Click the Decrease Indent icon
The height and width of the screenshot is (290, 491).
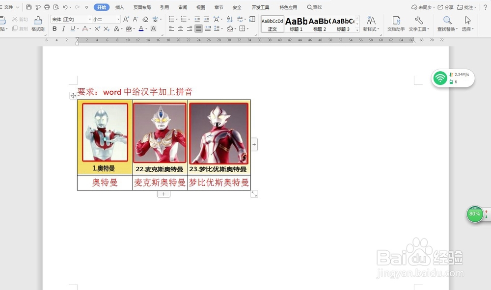197,19
